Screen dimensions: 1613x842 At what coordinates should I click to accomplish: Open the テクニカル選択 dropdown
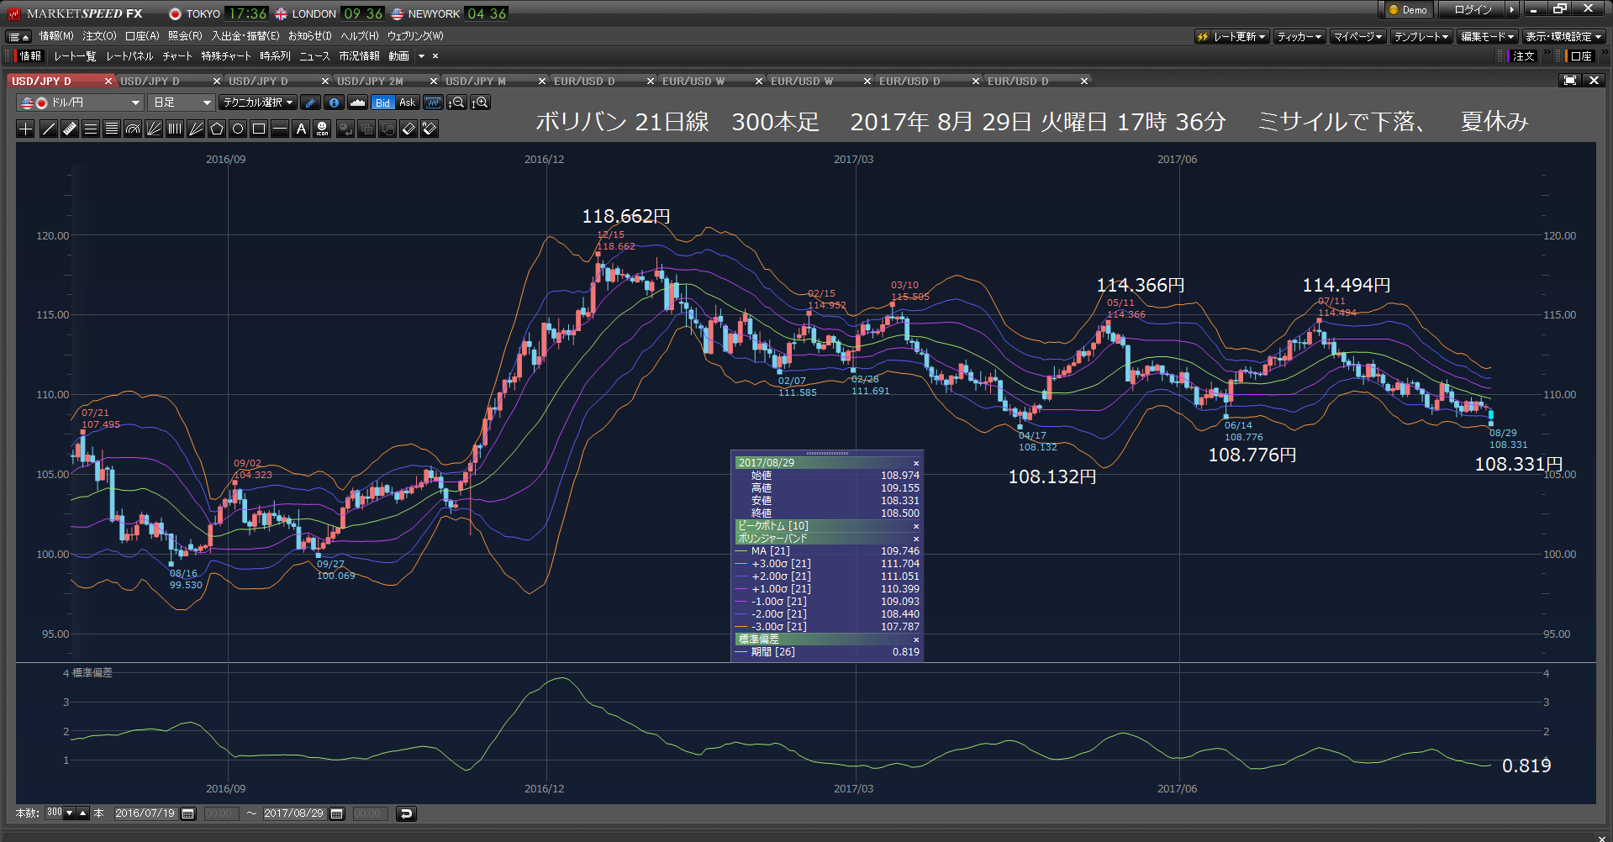tap(258, 103)
